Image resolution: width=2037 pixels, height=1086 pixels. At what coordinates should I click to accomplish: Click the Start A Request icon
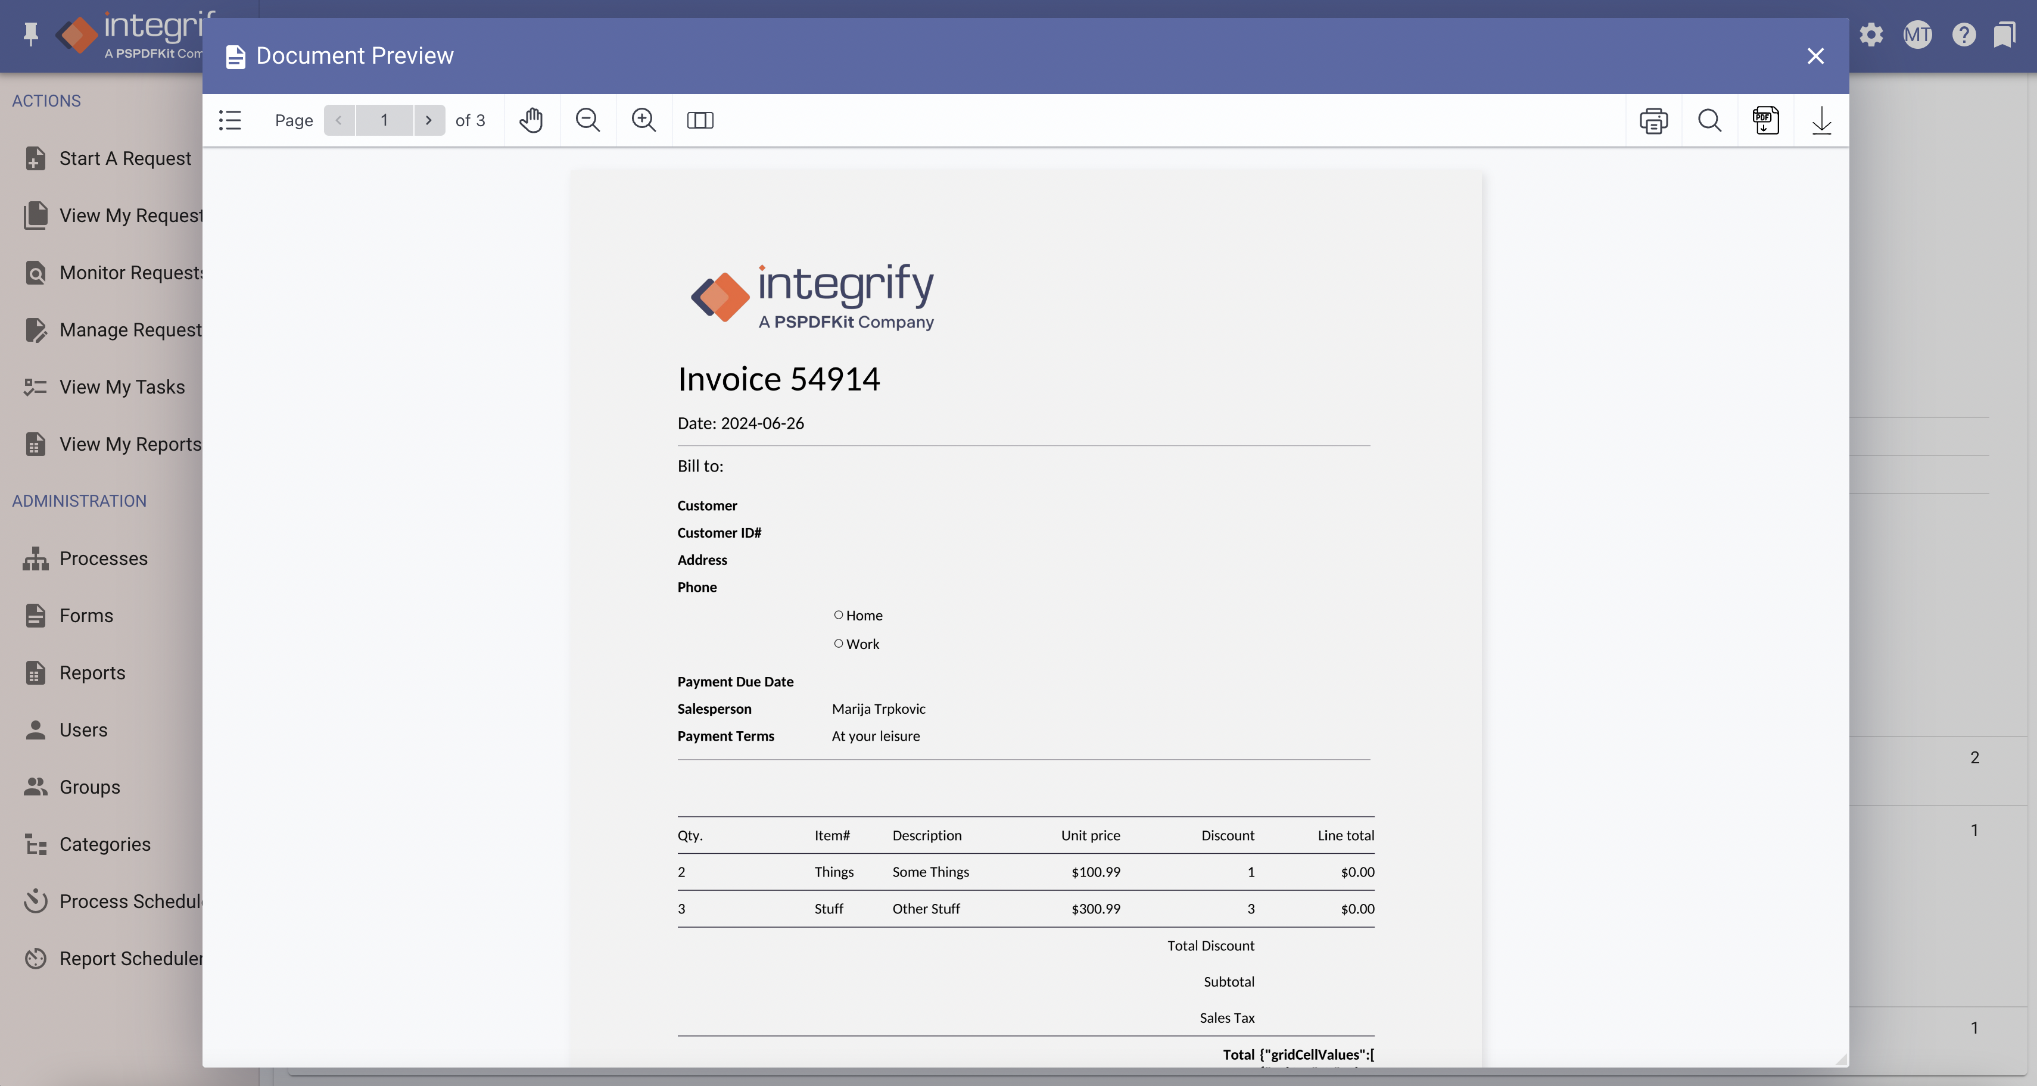tap(35, 158)
